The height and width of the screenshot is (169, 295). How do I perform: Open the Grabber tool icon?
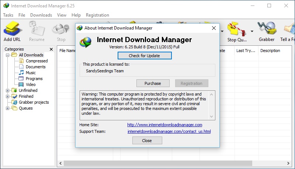267,28
